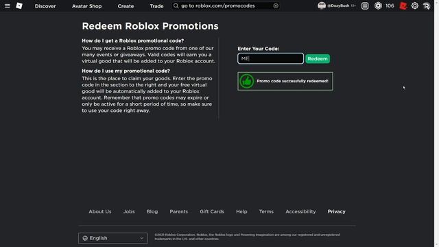
Task: Open the Privacy footer link
Action: (x=337, y=211)
